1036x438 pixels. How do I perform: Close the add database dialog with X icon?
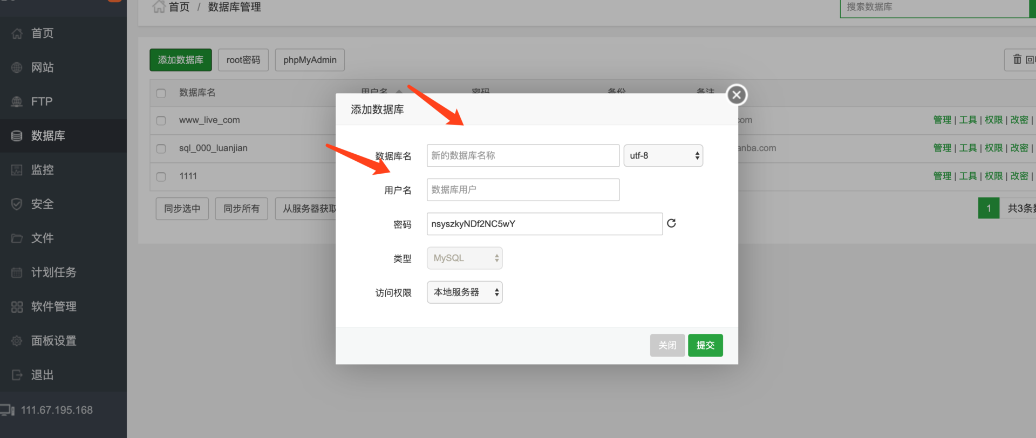[x=737, y=95]
